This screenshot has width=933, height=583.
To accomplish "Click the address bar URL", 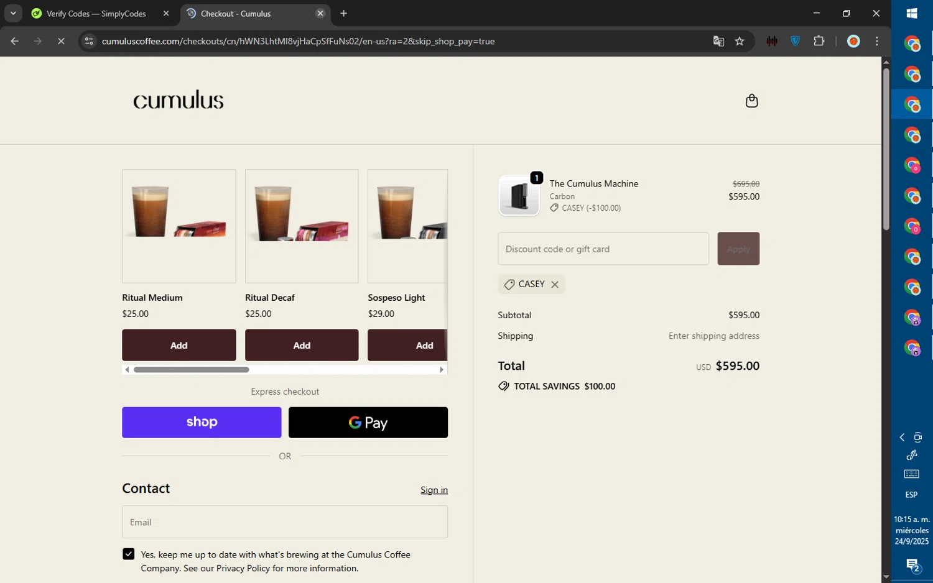I will tap(299, 41).
